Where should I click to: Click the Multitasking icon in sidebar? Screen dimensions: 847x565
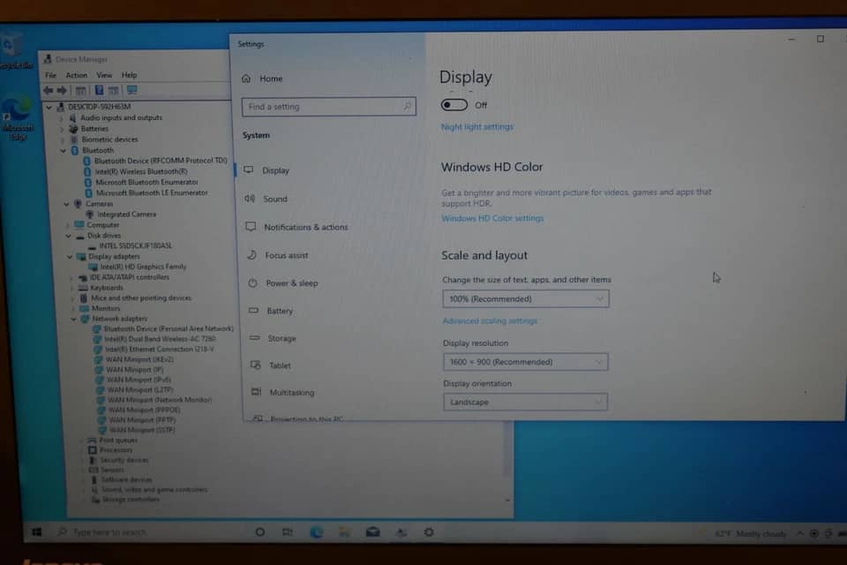coord(257,392)
